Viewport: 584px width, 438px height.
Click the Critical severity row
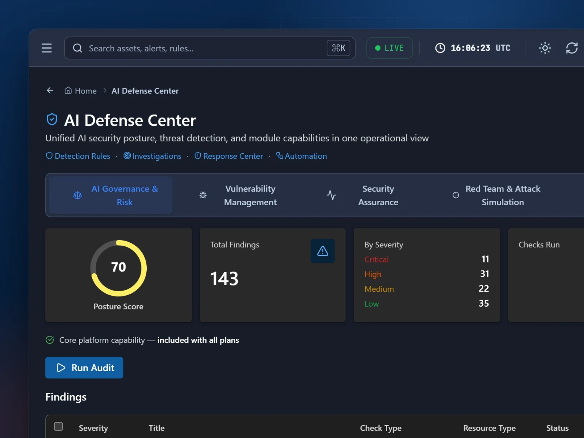427,260
